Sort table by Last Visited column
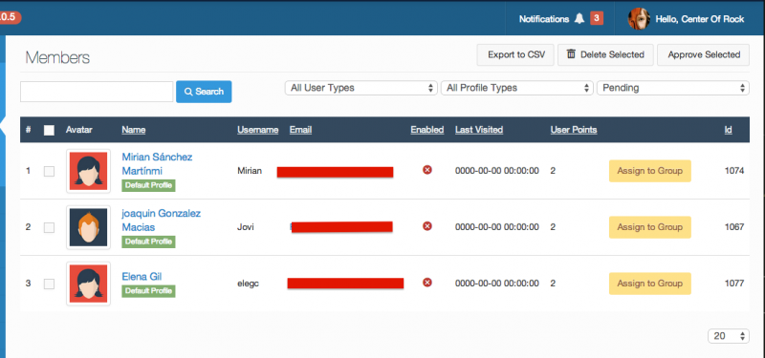 (479, 130)
